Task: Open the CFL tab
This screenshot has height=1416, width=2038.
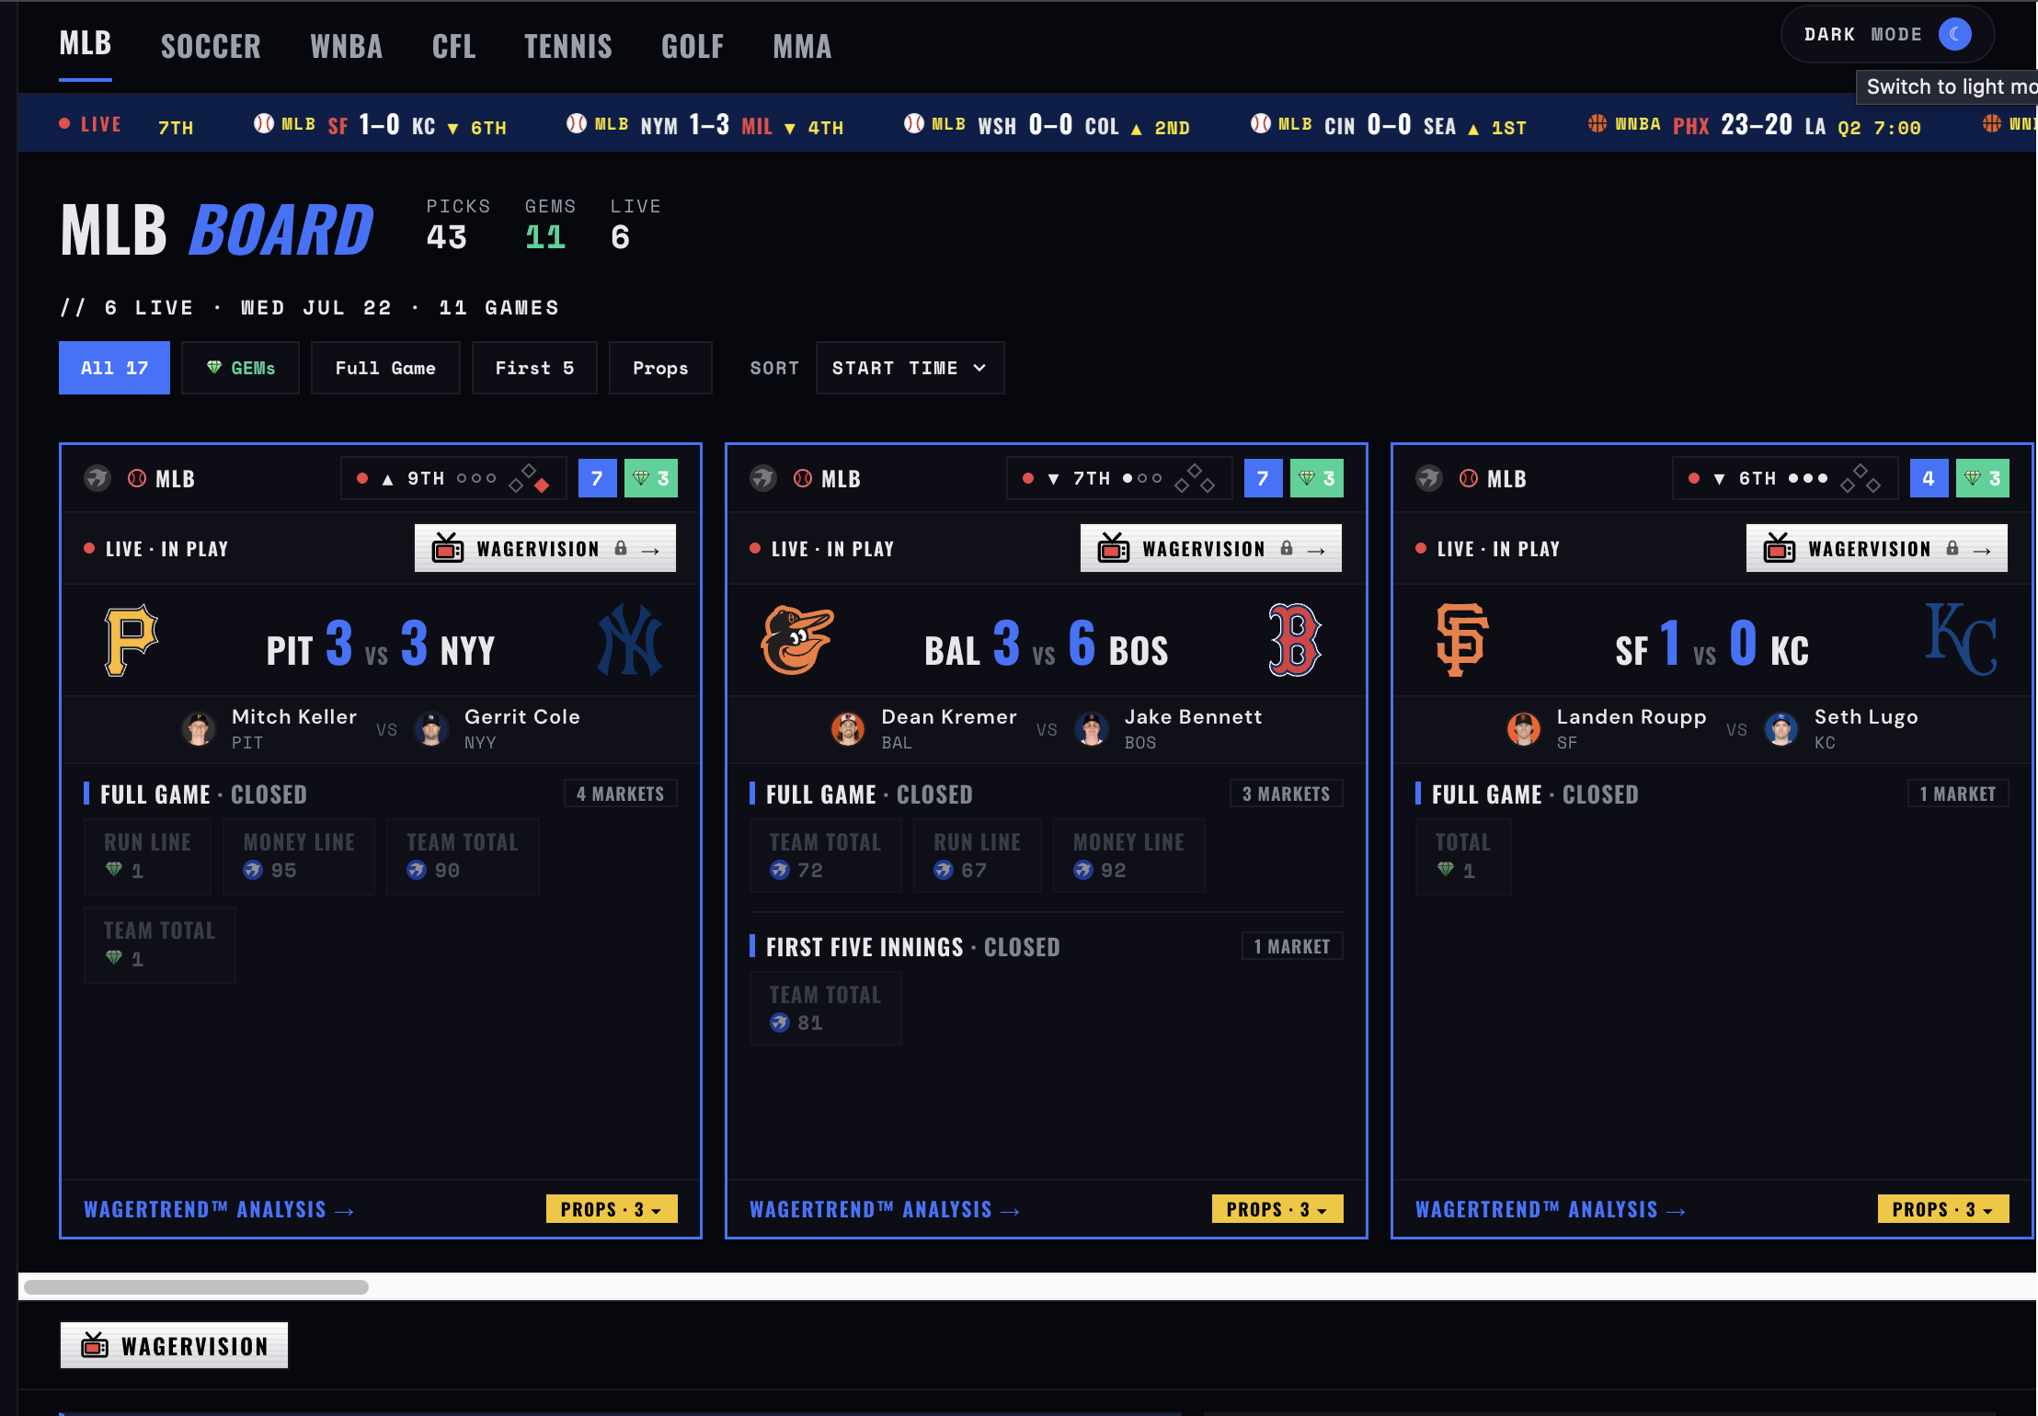Action: pos(453,46)
